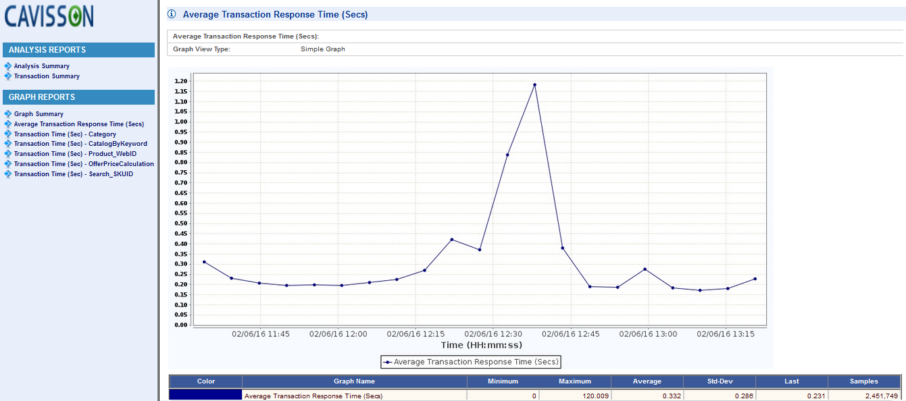Screen dimensions: 906x401
Task: Click the Last column header
Action: click(792, 381)
